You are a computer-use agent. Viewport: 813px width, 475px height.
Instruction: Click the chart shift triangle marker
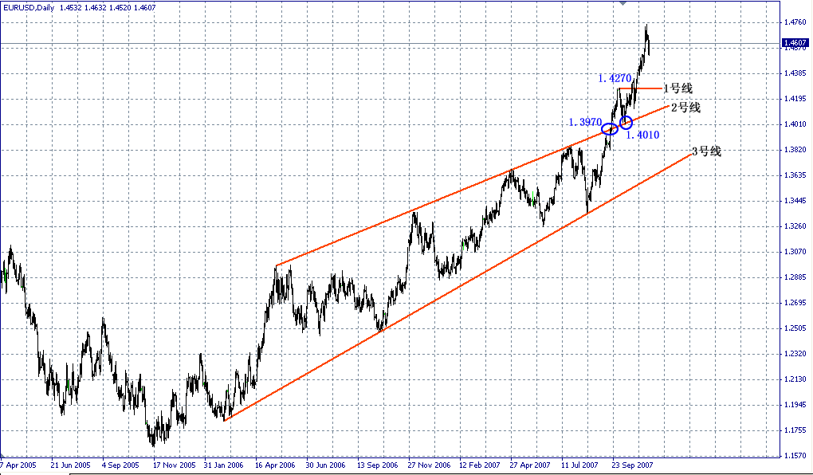point(622,2)
